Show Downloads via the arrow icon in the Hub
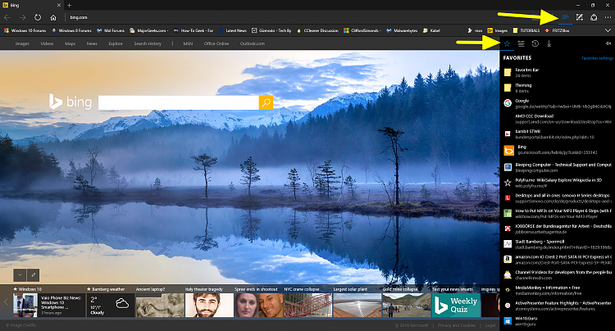The width and height of the screenshot is (615, 331). click(x=549, y=43)
